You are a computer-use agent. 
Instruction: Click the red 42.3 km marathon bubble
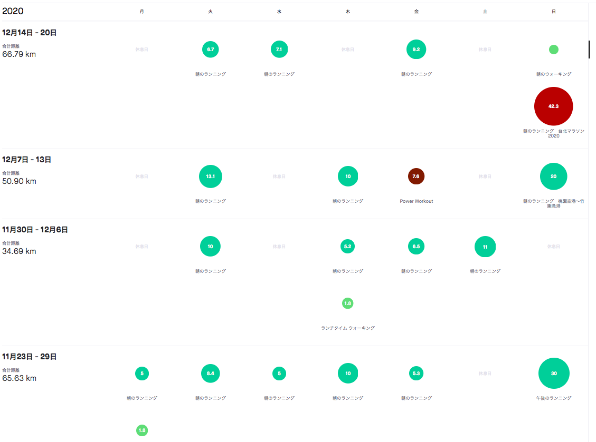click(x=553, y=106)
